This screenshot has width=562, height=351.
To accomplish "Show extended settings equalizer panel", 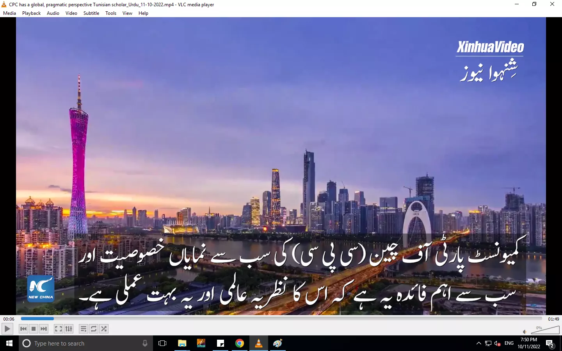I will coord(69,329).
